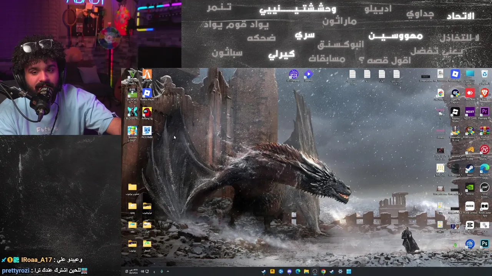492x276 pixels.
Task: Open the obs folder
Action: 132,227
